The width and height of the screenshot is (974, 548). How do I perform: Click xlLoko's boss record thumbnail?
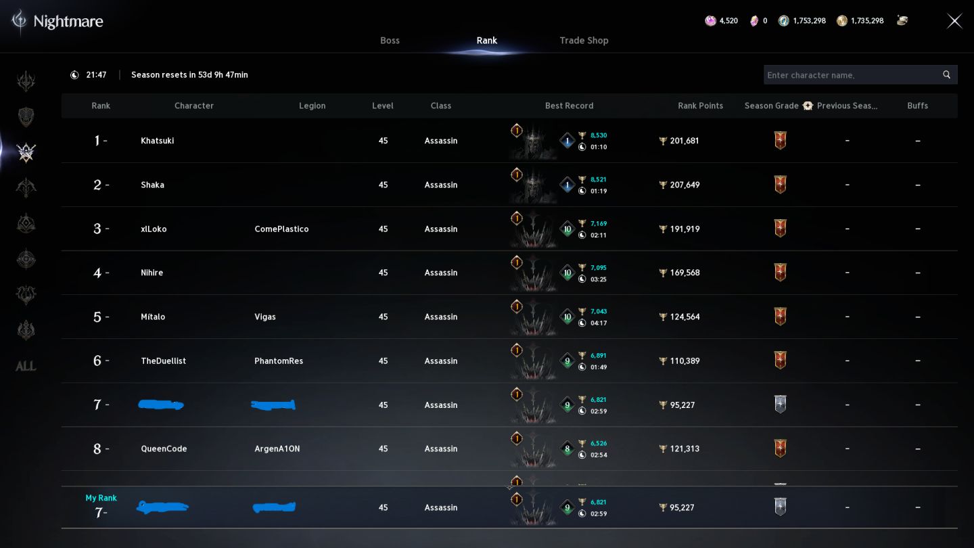point(534,229)
